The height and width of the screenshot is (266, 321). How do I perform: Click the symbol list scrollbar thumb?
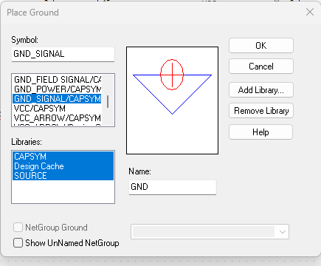tap(108, 101)
